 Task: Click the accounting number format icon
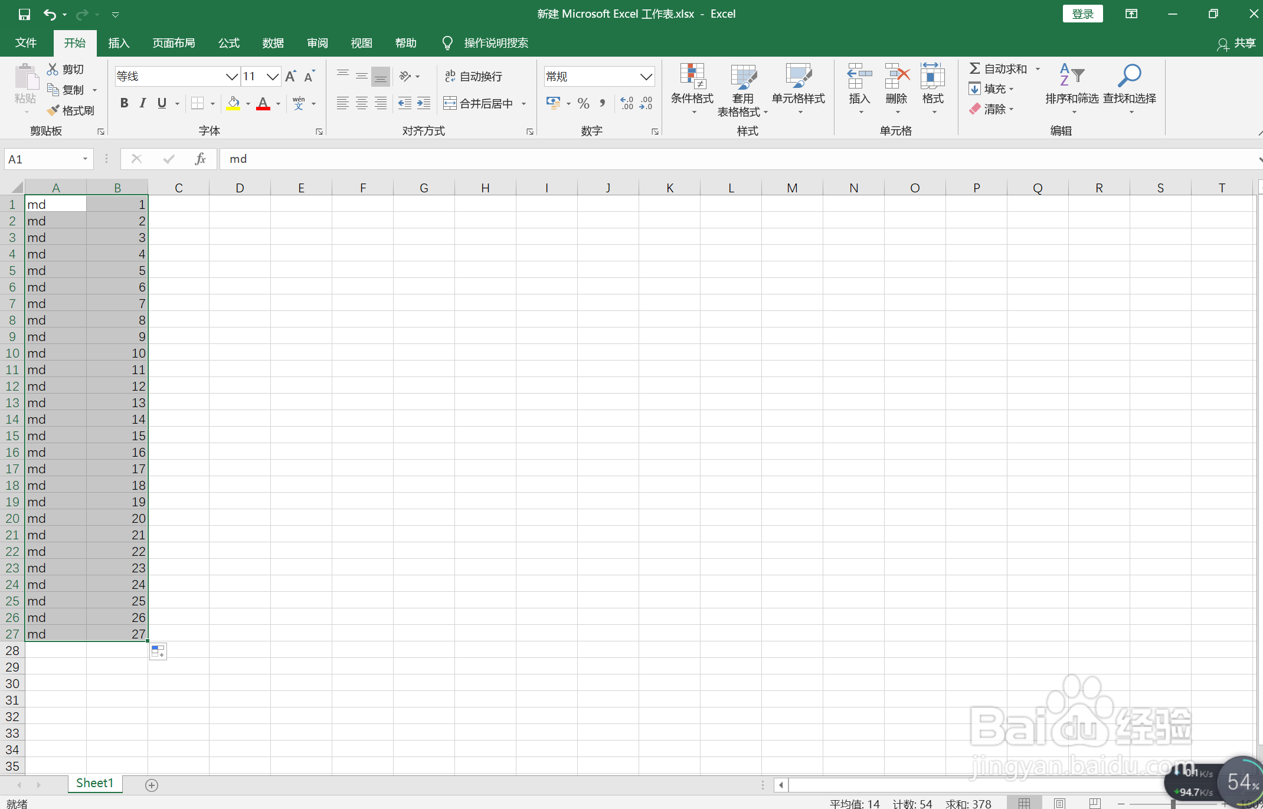(553, 103)
